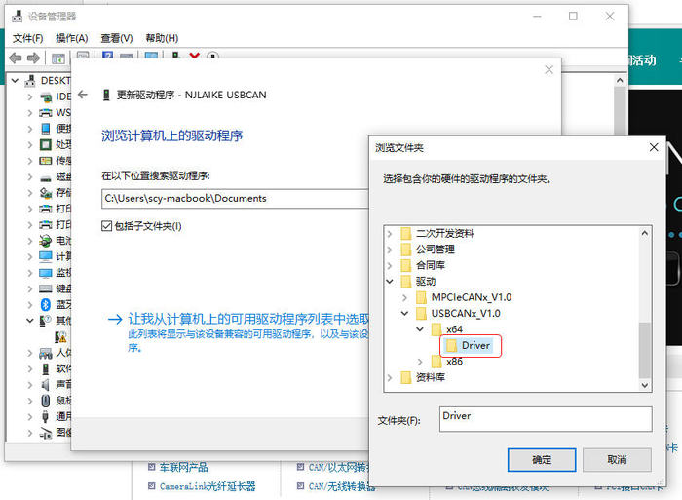
Task: Collapse the DESKTOP root node
Action: tap(15, 81)
